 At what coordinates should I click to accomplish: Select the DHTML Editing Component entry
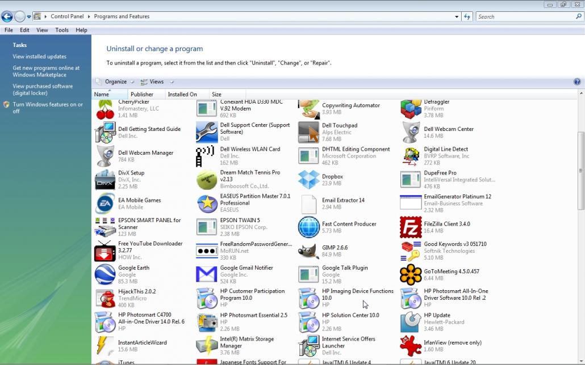(x=345, y=156)
